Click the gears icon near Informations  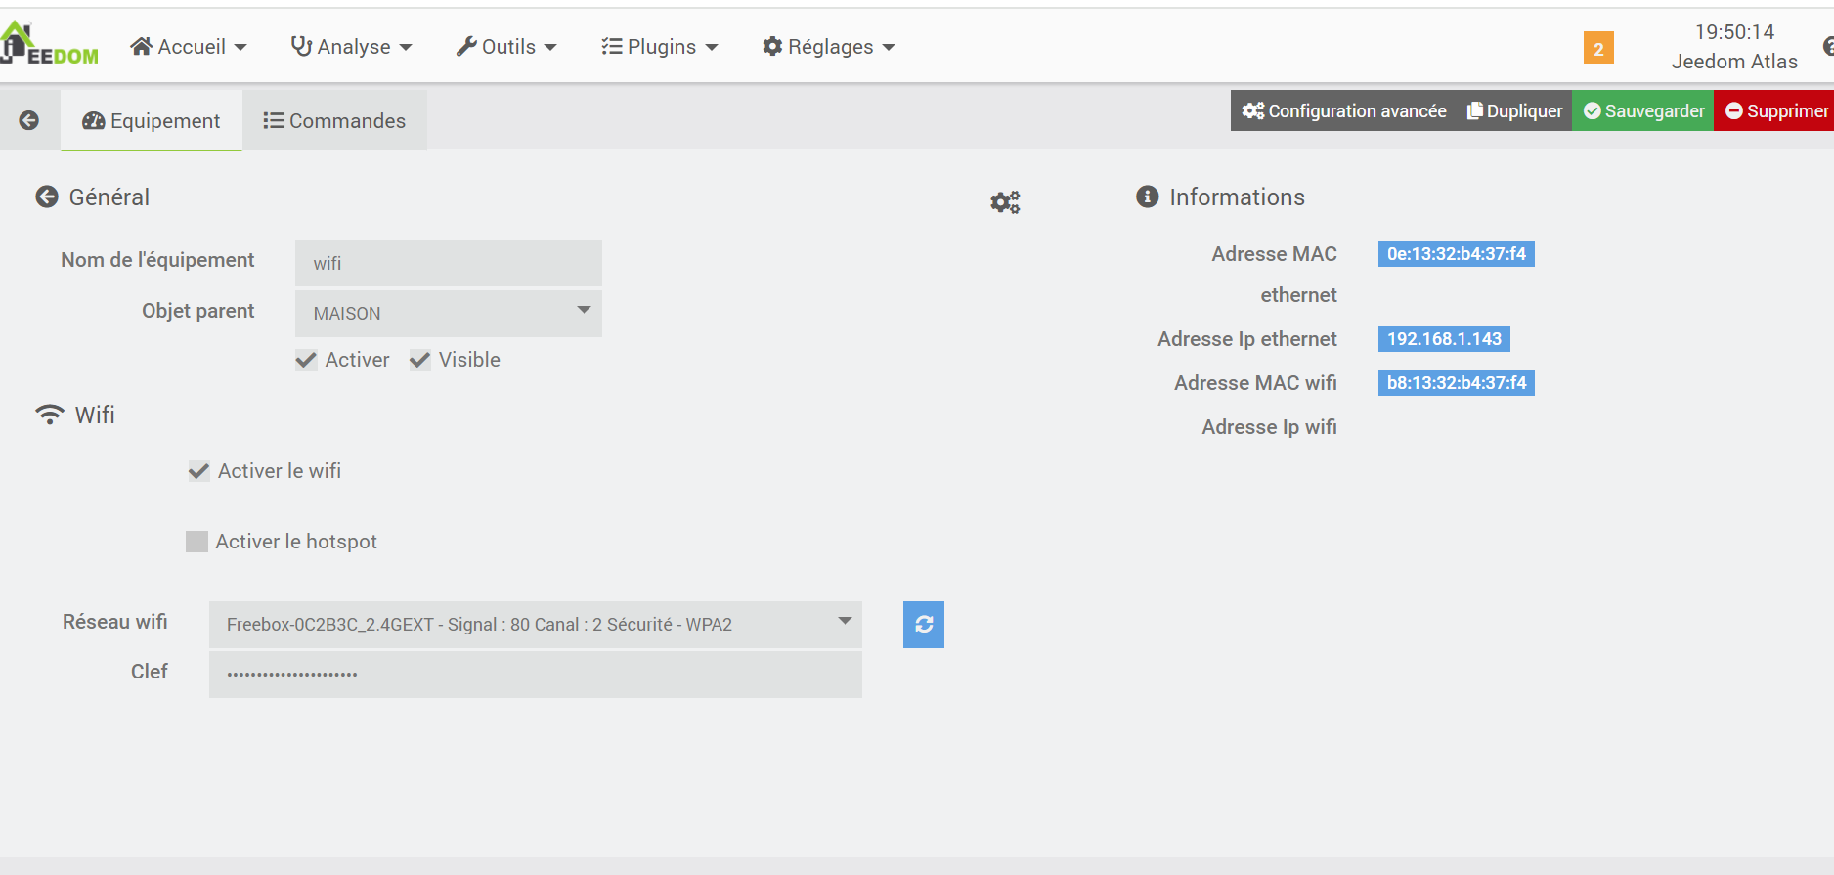pyautogui.click(x=1005, y=202)
